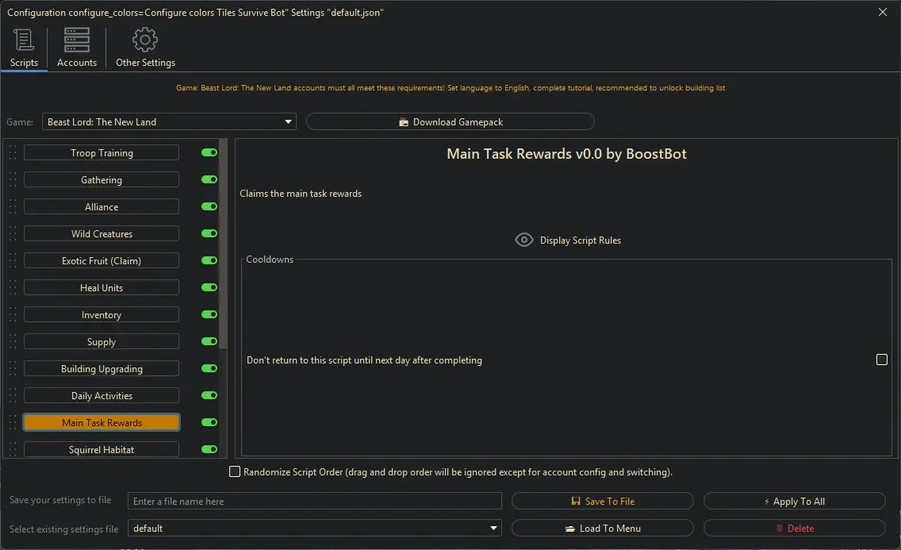This screenshot has height=550, width=901.
Task: Expand the settings file dropdown showing default
Action: [x=493, y=528]
